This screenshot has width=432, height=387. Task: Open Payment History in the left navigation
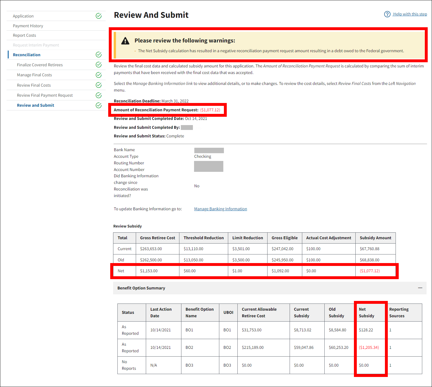coord(28,26)
